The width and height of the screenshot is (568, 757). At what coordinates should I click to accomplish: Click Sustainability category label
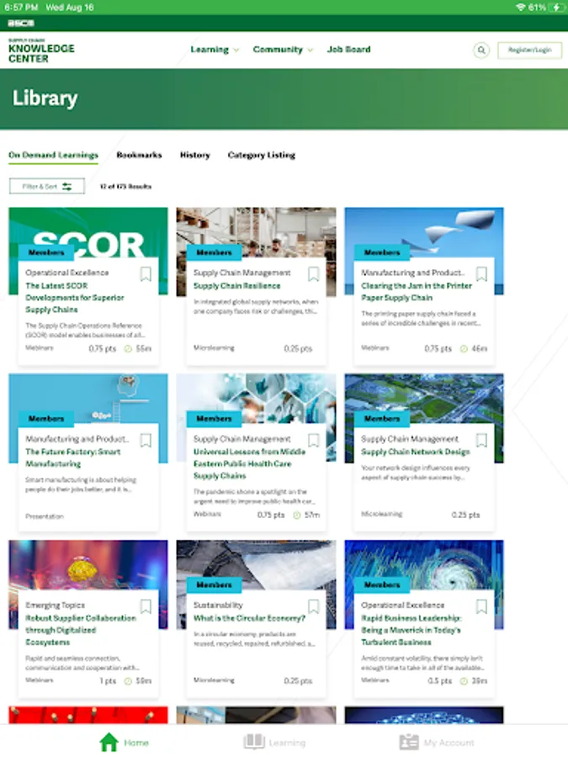pyautogui.click(x=218, y=605)
